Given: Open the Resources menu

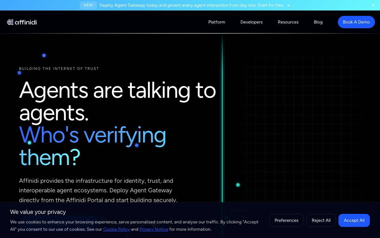Looking at the screenshot, I should click(288, 22).
